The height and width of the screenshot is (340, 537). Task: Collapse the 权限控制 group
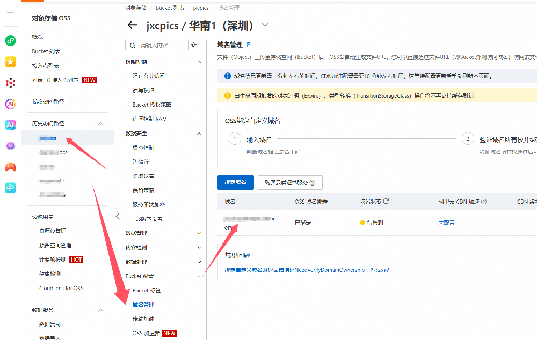[199, 62]
